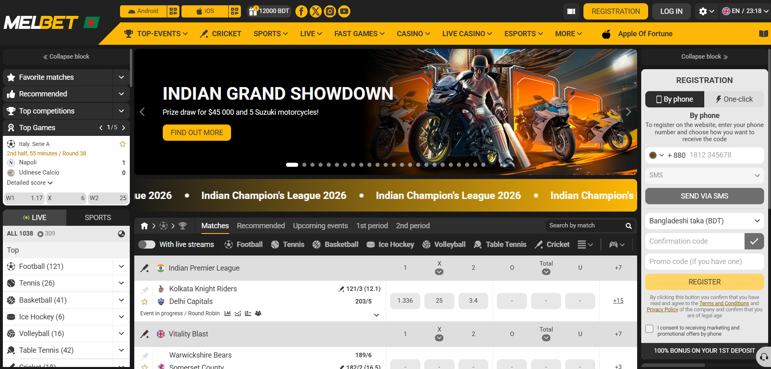The height and width of the screenshot is (369, 771).
Task: Check the marketing consent checkbox
Action: [x=649, y=329]
